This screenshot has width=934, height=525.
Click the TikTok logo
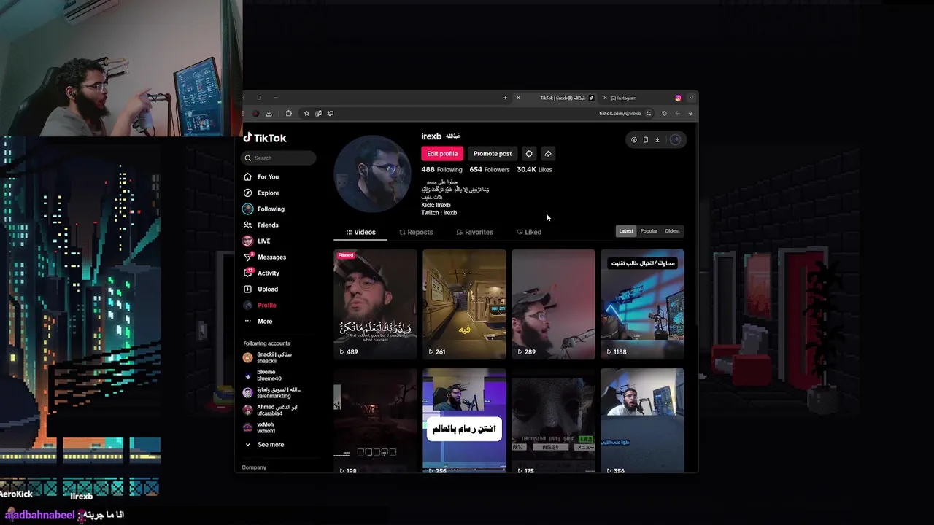(x=265, y=138)
